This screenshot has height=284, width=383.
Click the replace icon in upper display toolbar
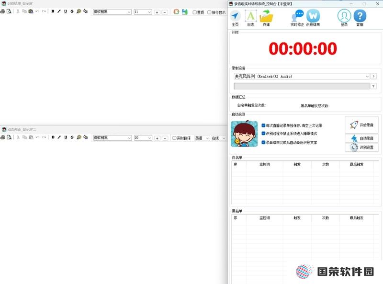click(x=85, y=11)
